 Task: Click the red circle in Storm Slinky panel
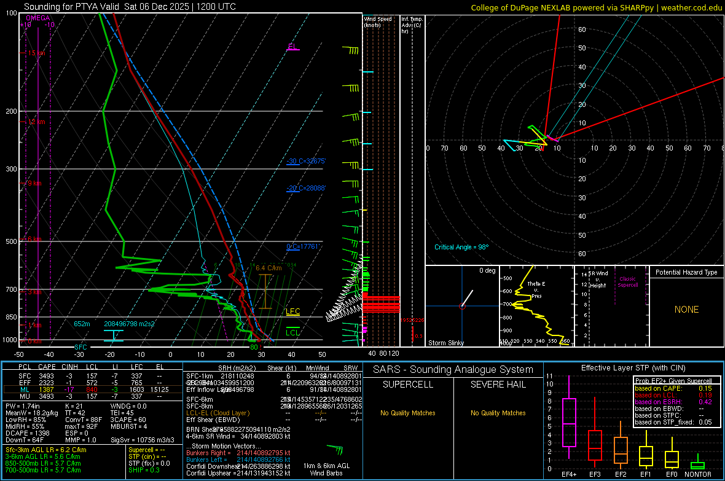(462, 306)
